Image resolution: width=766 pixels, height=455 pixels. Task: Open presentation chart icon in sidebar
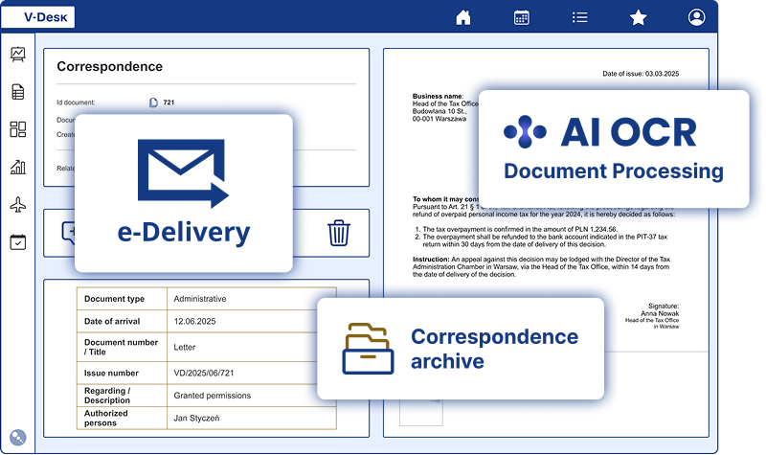[x=18, y=54]
